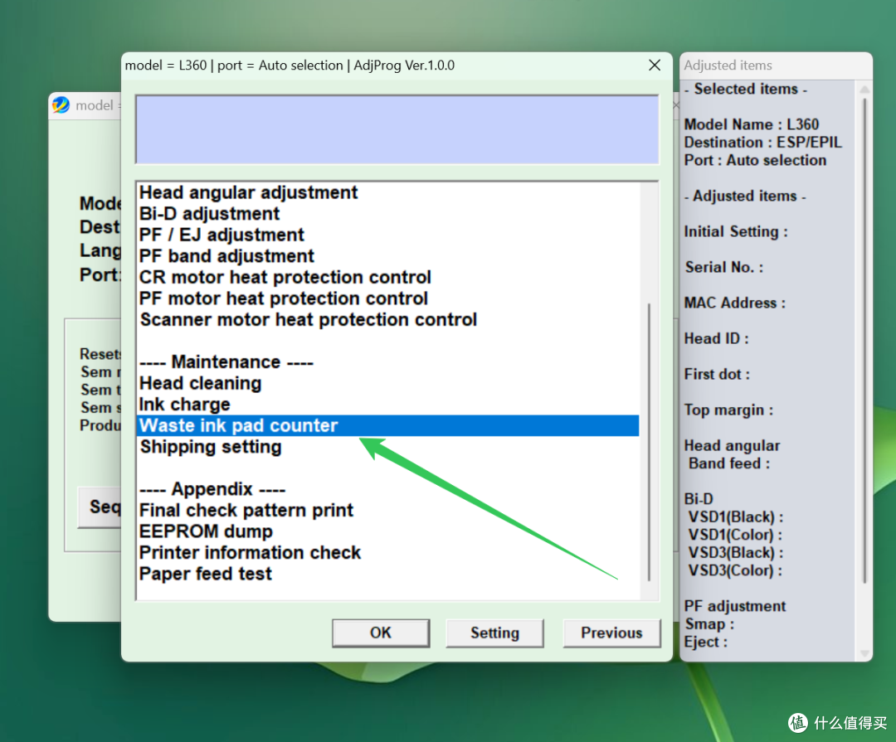
Task: Click the Previous button
Action: click(611, 633)
